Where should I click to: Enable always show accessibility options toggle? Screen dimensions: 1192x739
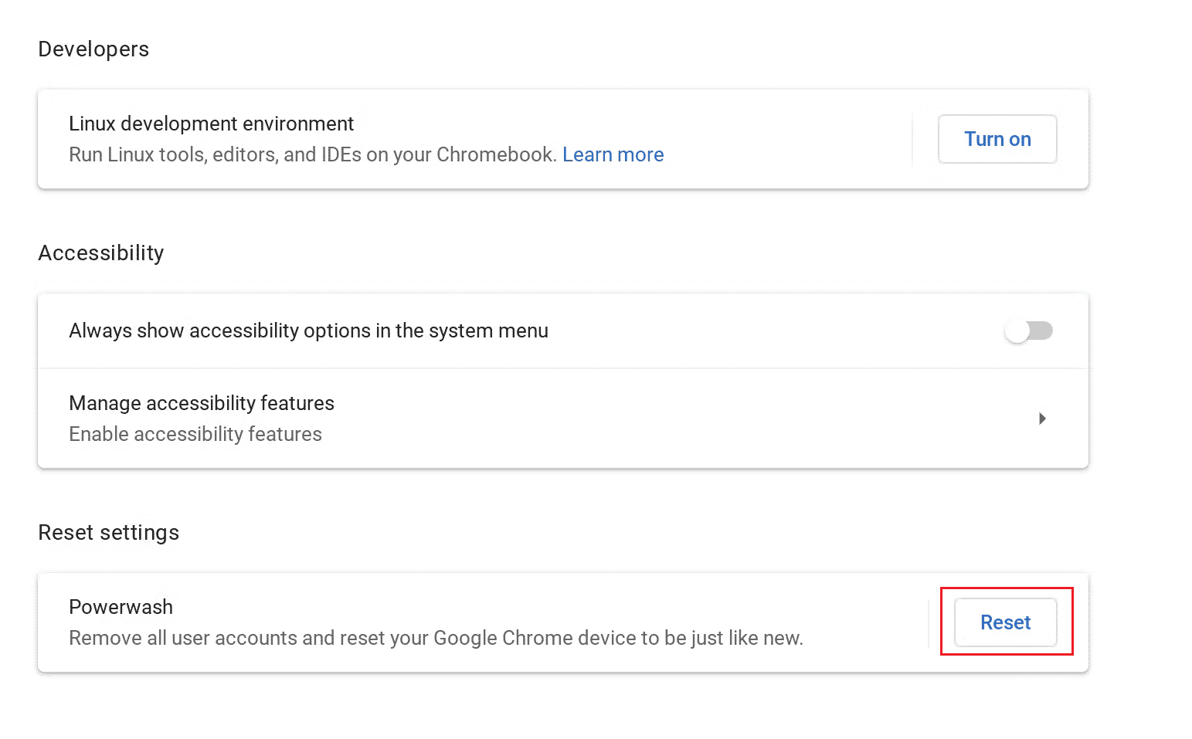(x=1028, y=331)
